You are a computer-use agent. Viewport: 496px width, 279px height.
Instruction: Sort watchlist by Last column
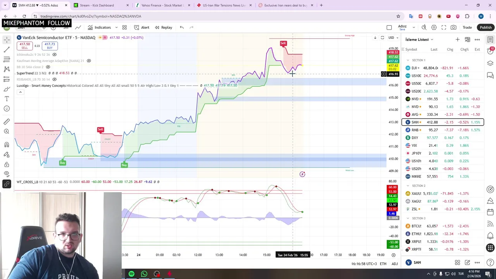point(434,50)
